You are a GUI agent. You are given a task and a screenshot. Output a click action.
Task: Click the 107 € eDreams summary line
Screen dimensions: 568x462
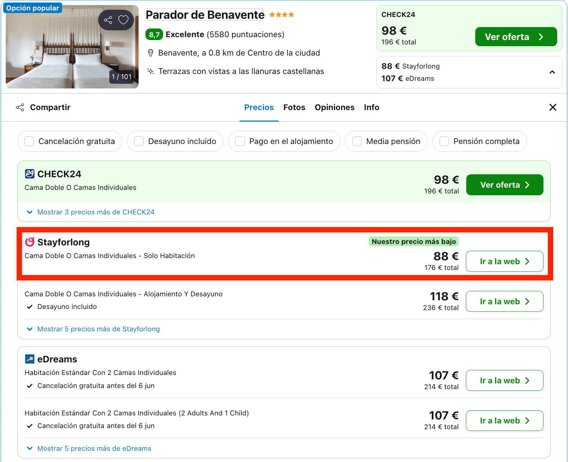point(408,78)
